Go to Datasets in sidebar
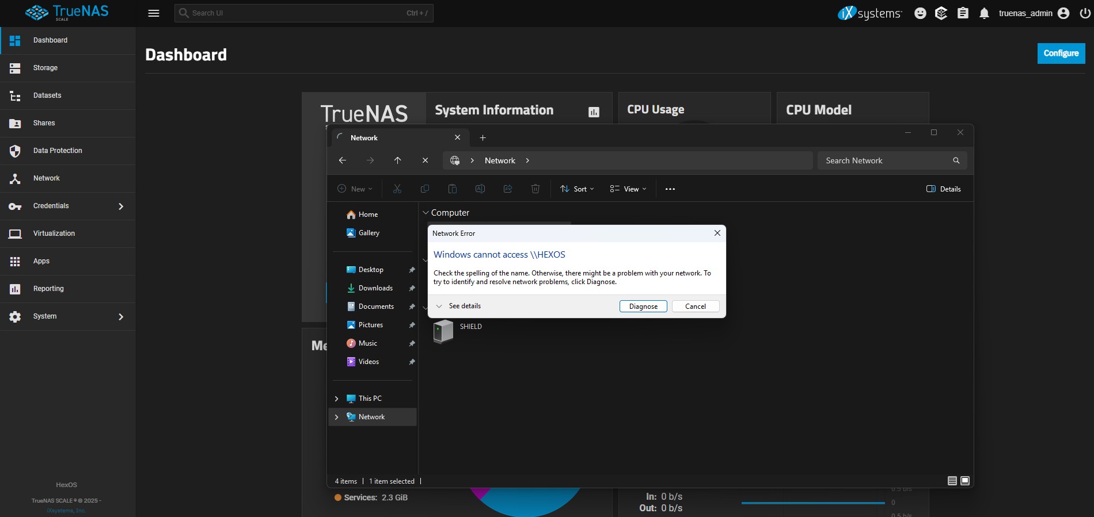Screen dimensions: 1094x517 click(x=67, y=95)
